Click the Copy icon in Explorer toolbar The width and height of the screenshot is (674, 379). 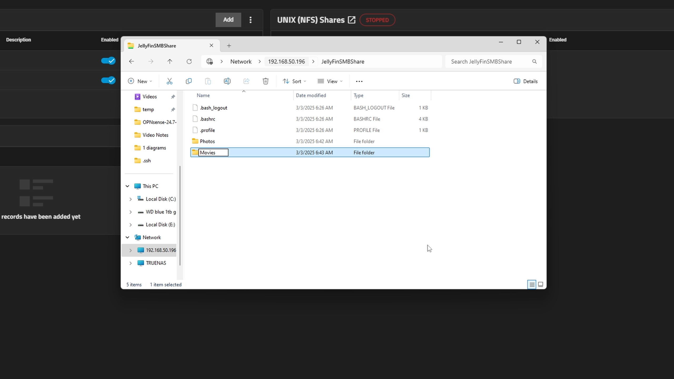(189, 81)
